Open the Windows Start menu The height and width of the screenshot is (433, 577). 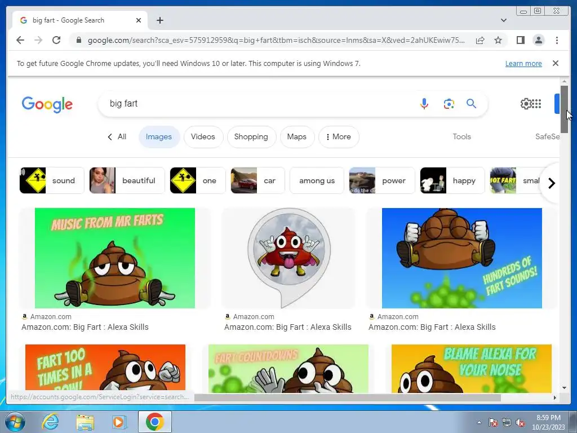(15, 422)
